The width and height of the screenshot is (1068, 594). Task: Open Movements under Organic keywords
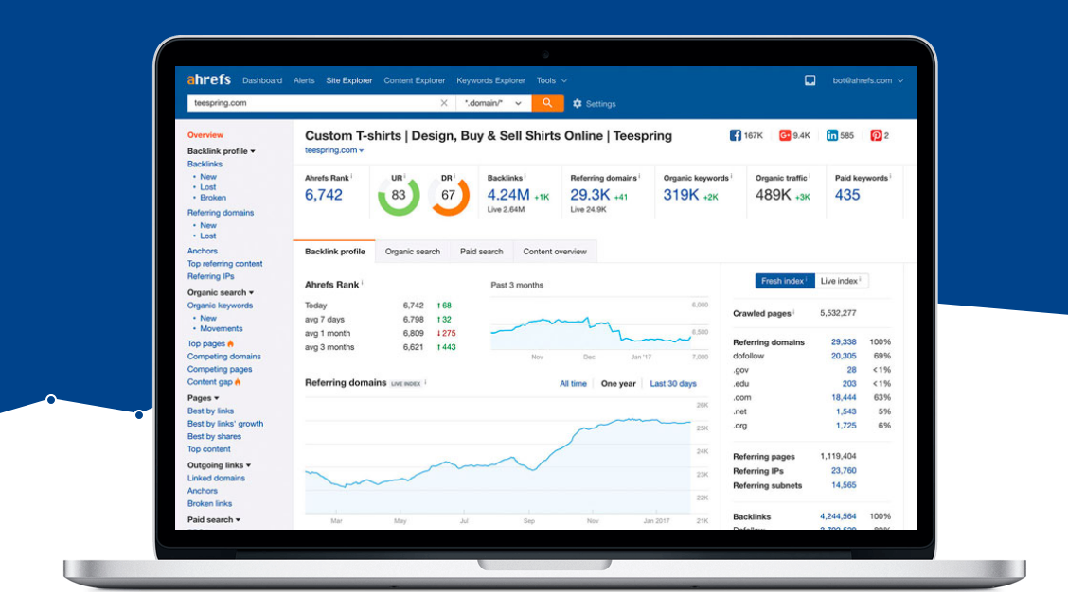coord(221,328)
